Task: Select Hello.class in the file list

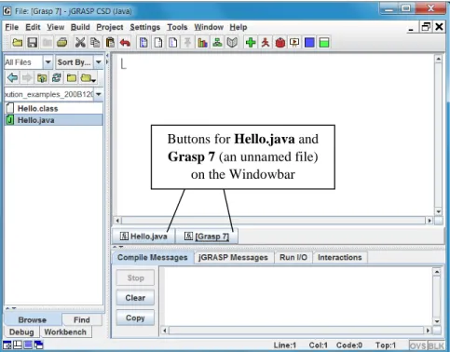Action: tap(53, 108)
